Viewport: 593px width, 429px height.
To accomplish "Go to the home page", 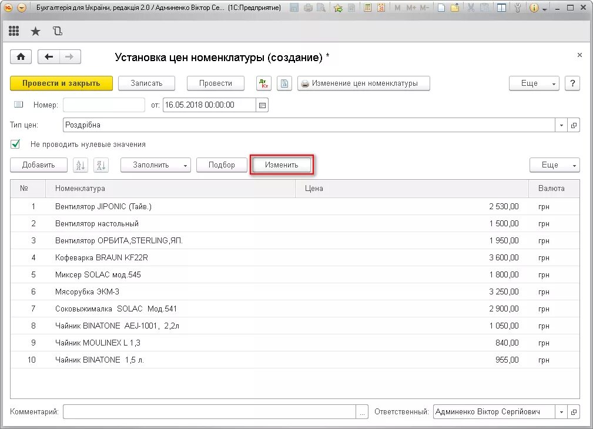I will coord(21,57).
